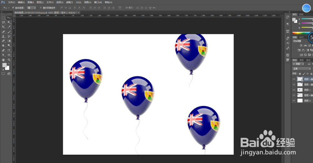The image size is (313, 163).
Task: Select the Eraser tool
Action: point(3,41)
